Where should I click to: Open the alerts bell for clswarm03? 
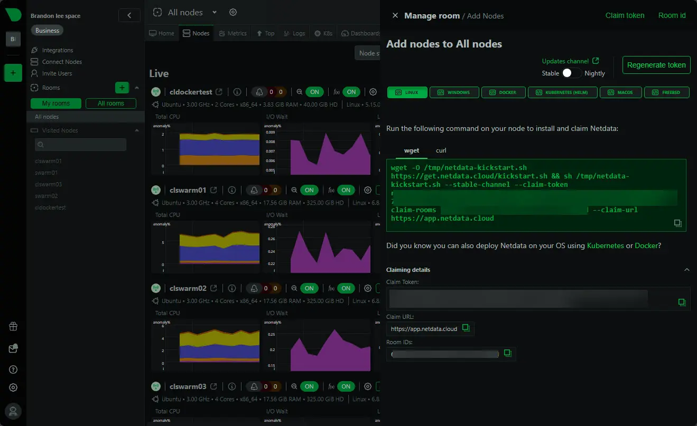254,386
